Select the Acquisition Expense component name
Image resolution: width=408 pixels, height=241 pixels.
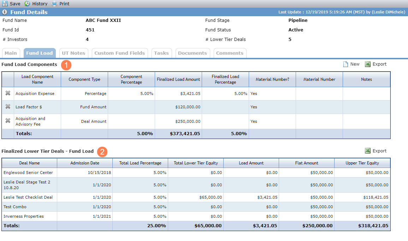[35, 94]
